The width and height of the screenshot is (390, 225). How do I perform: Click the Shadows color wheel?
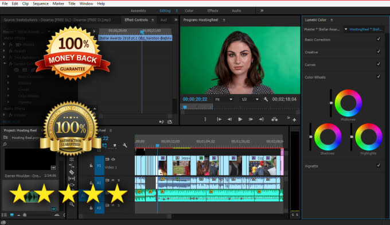tap(328, 137)
